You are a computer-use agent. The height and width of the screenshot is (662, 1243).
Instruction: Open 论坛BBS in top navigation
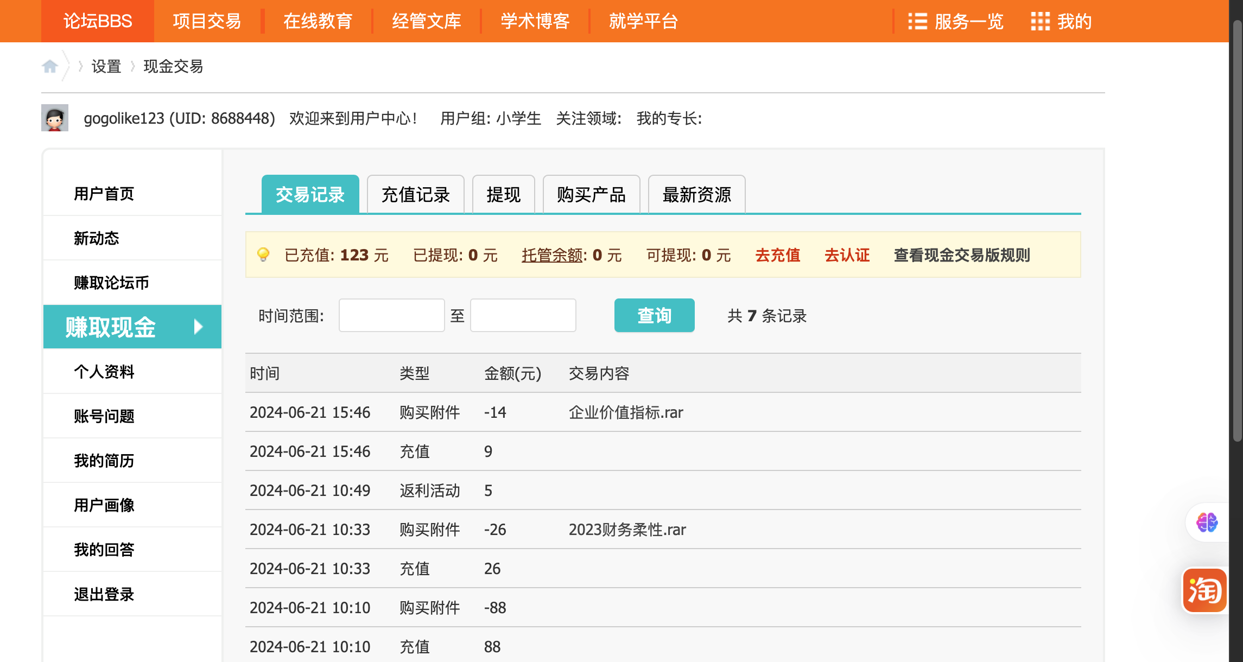(x=98, y=21)
